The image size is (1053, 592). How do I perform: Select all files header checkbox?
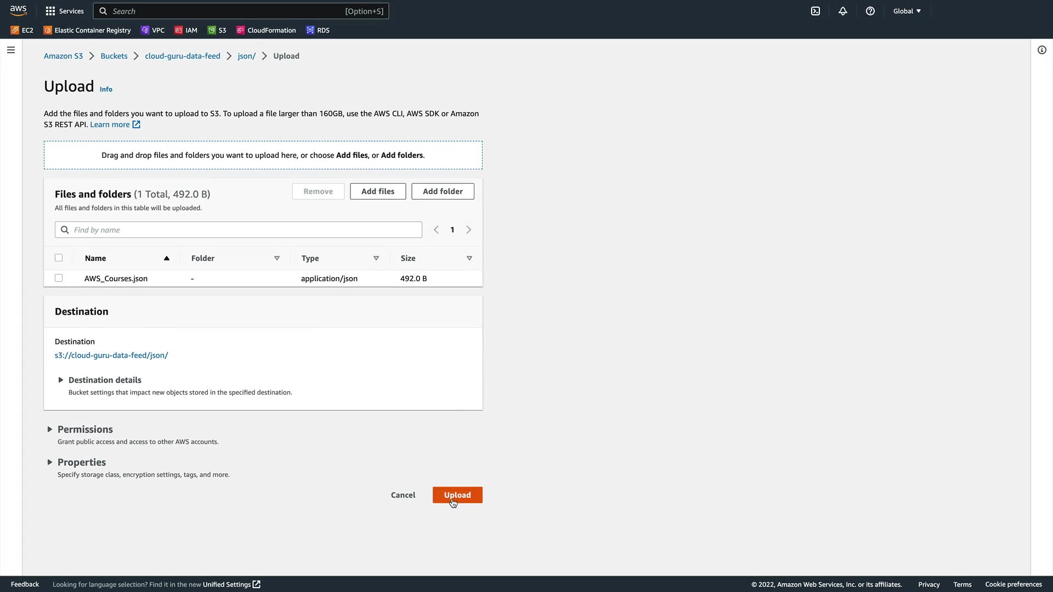point(59,258)
